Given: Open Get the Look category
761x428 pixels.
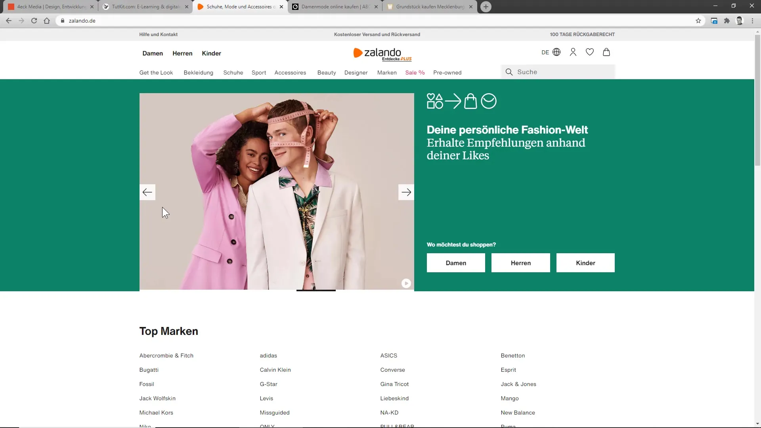Looking at the screenshot, I should [x=156, y=73].
